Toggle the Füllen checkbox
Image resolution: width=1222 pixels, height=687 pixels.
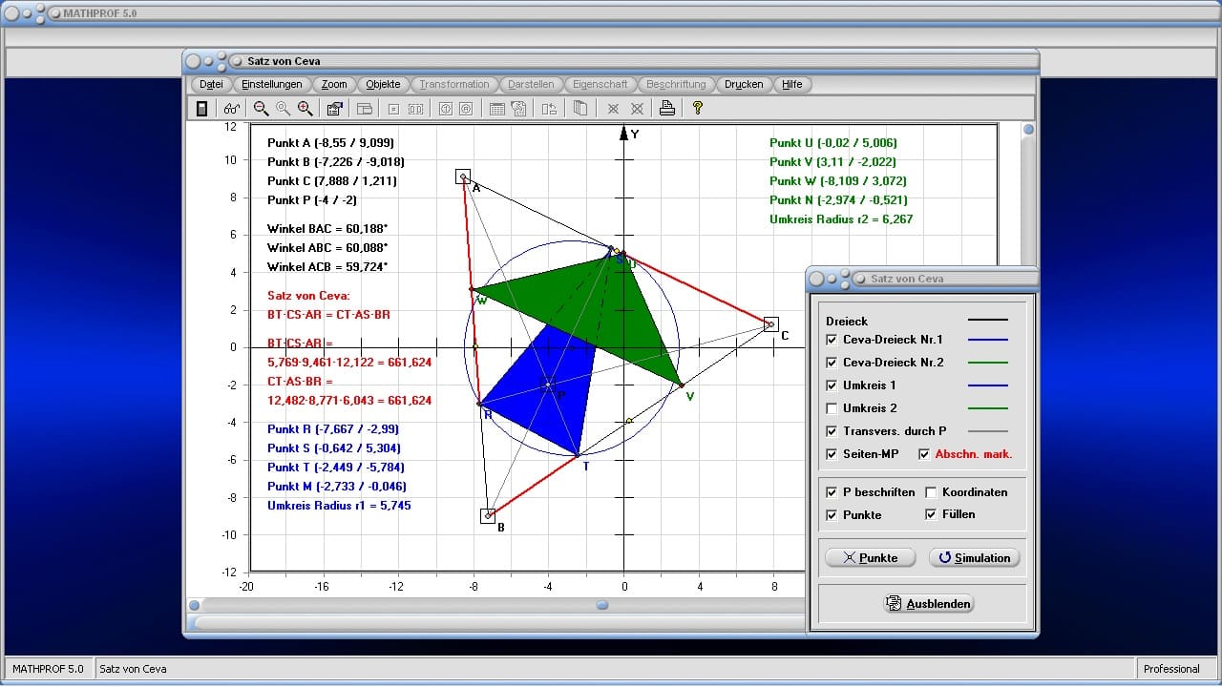(x=932, y=514)
